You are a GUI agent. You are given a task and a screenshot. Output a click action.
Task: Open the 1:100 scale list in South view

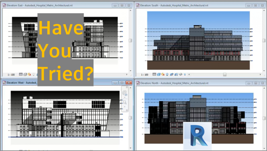[144, 74]
